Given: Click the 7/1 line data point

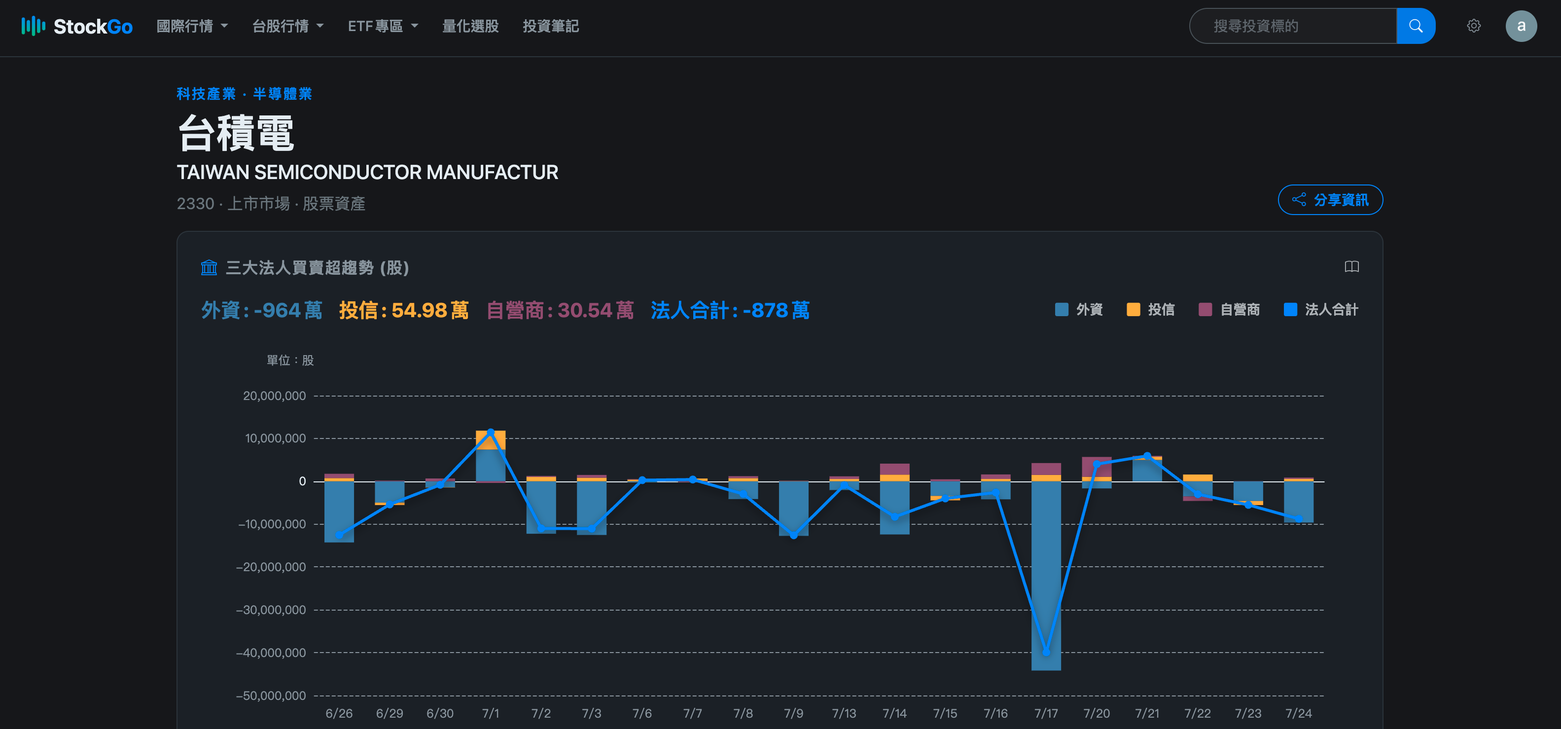Looking at the screenshot, I should [x=491, y=432].
